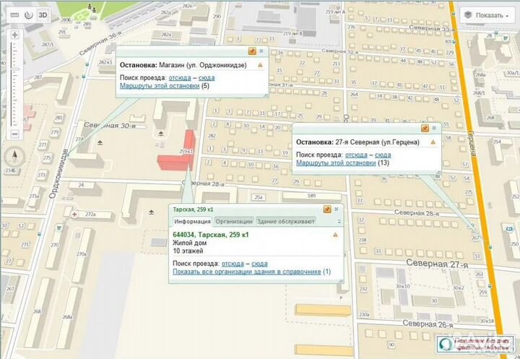Viewport: 520px width, 359px height.
Task: Close the Магазин stop popup
Action: pos(261,51)
